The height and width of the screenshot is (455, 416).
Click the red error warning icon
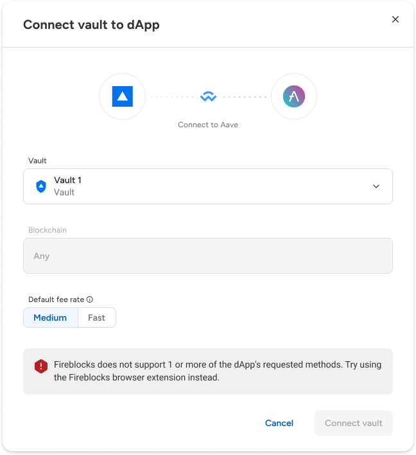[41, 366]
